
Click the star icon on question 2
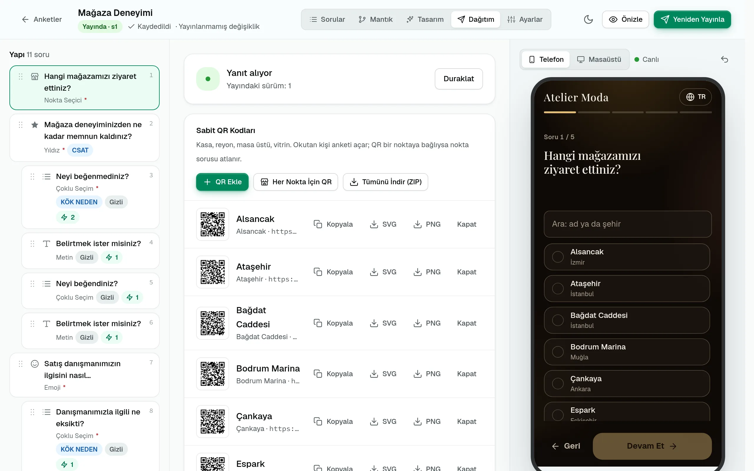34,125
